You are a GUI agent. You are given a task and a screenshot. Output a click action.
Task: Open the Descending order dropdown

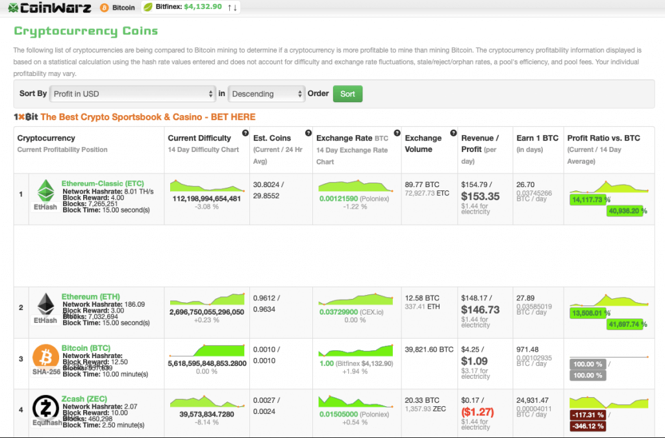[266, 93]
